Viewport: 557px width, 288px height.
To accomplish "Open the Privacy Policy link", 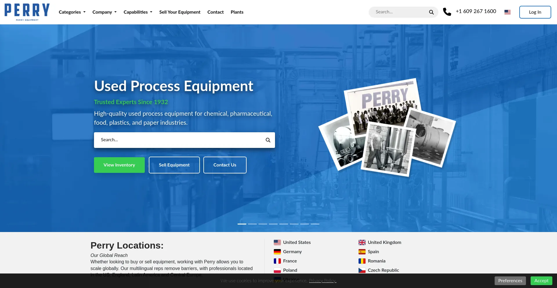I will coord(323,281).
